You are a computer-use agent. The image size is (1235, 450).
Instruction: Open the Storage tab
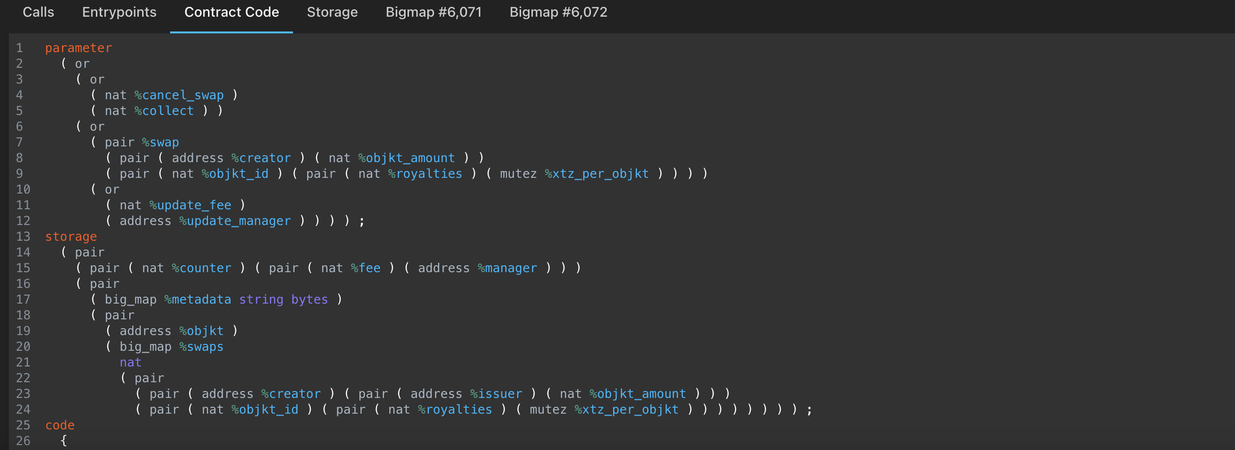click(332, 12)
